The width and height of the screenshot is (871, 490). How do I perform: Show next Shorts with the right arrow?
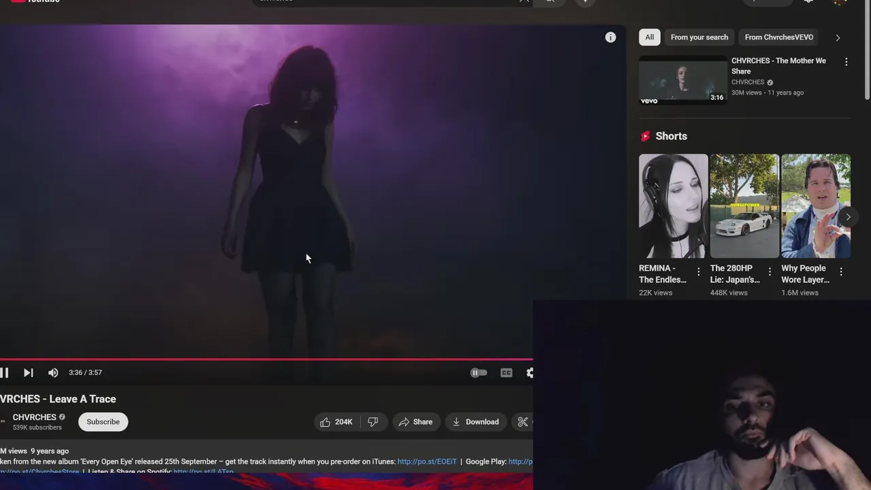click(848, 217)
